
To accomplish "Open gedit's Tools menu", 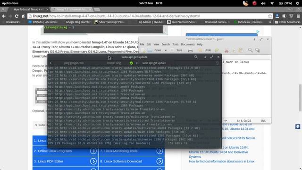I will coord(175,44).
